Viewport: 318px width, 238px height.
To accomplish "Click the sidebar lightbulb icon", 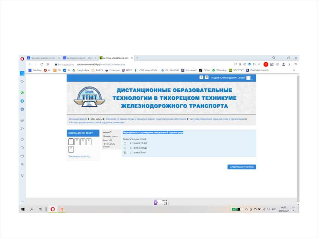I will (22, 175).
